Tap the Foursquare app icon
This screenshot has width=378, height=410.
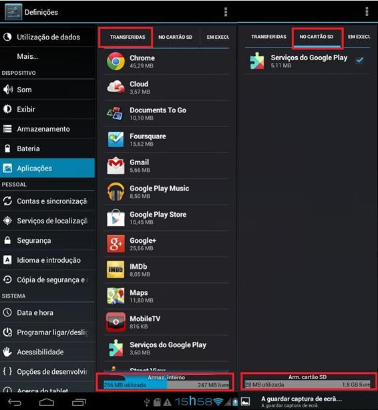tap(116, 139)
